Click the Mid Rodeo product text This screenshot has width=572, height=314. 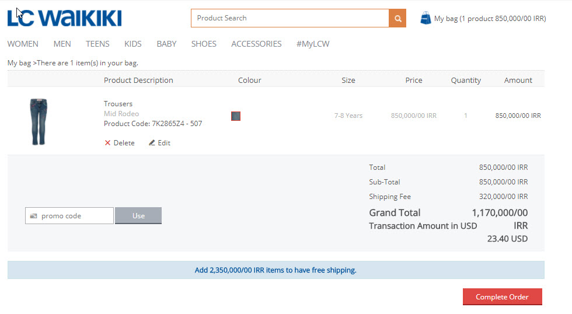[x=121, y=114]
